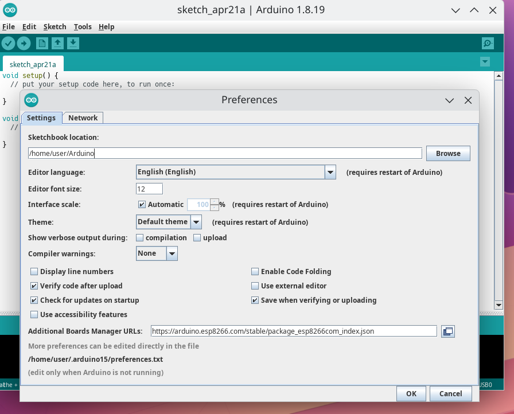
Task: Open the Additional Boards URLs editor icon
Action: point(448,331)
